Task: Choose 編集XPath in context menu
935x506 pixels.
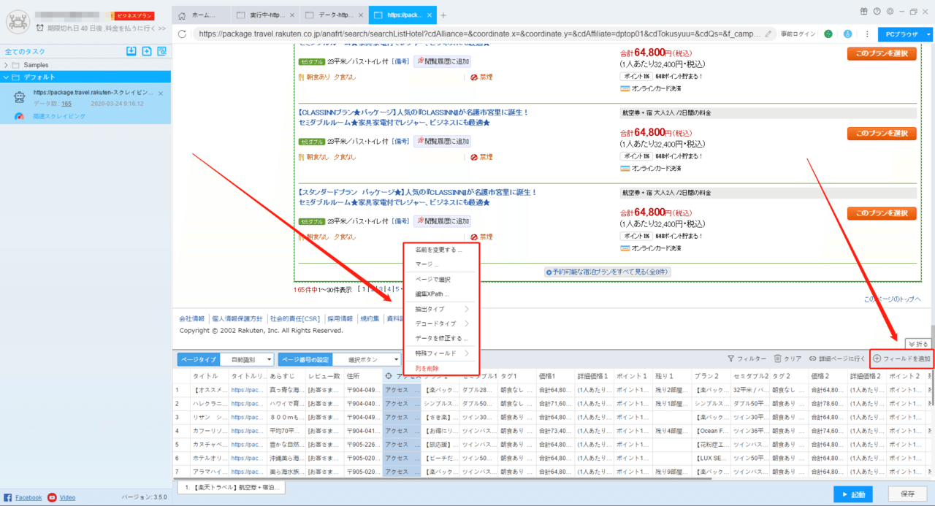Action: pyautogui.click(x=432, y=294)
